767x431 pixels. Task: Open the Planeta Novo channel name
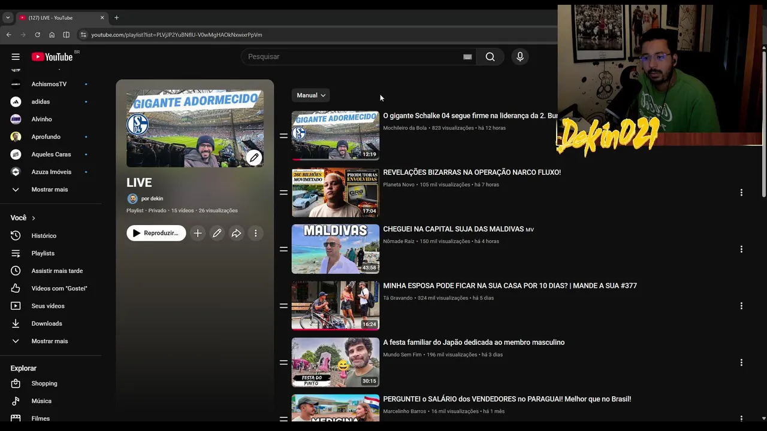tap(399, 185)
